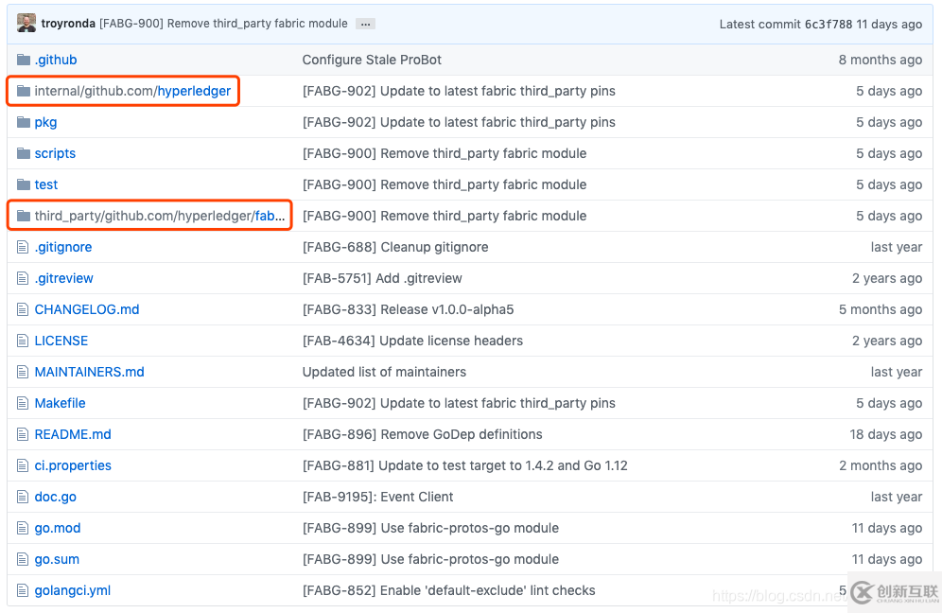Click the third_party folder icon

click(x=24, y=216)
